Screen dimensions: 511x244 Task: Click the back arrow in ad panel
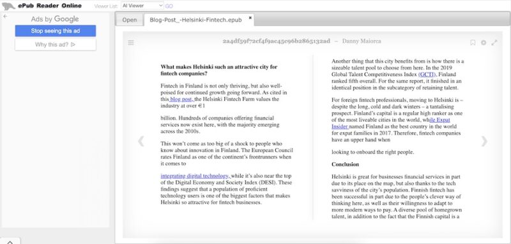click(5, 16)
